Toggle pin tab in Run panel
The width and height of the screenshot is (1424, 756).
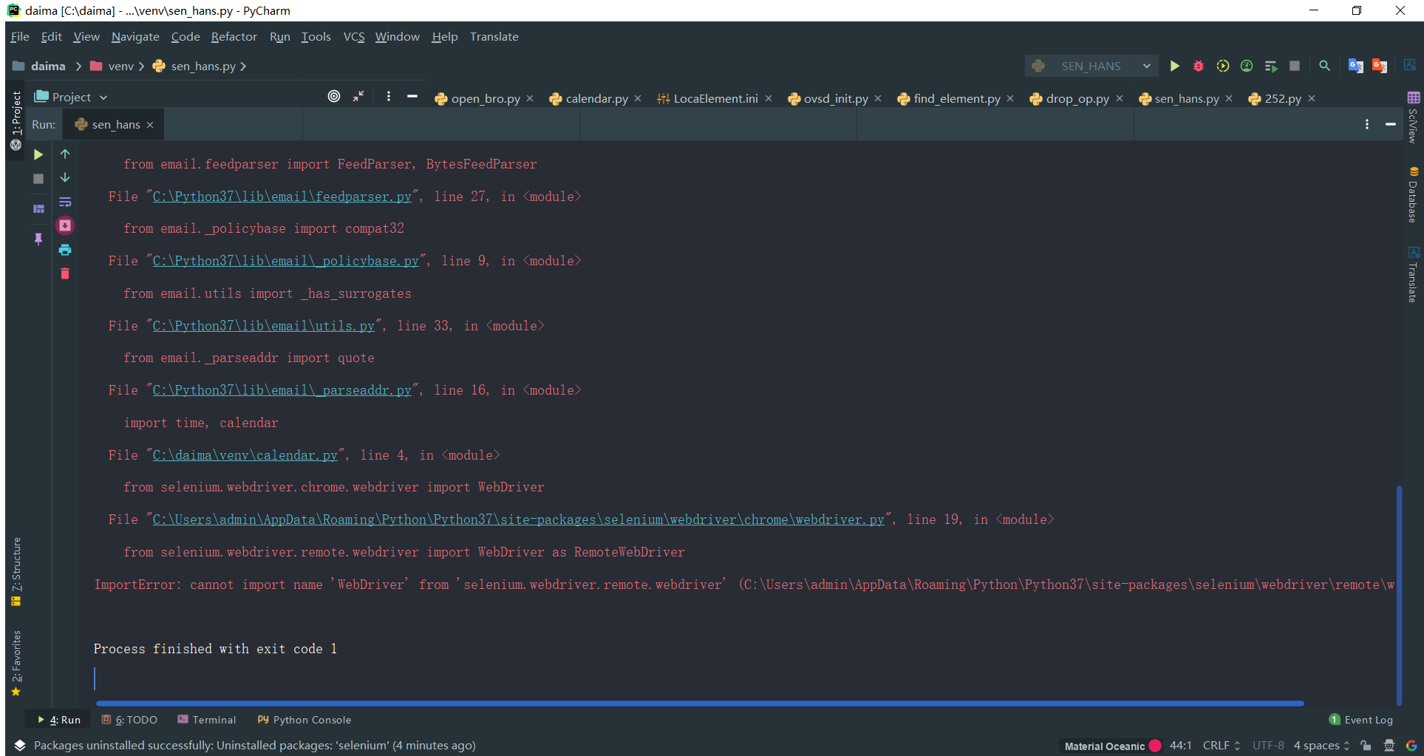pos(38,239)
